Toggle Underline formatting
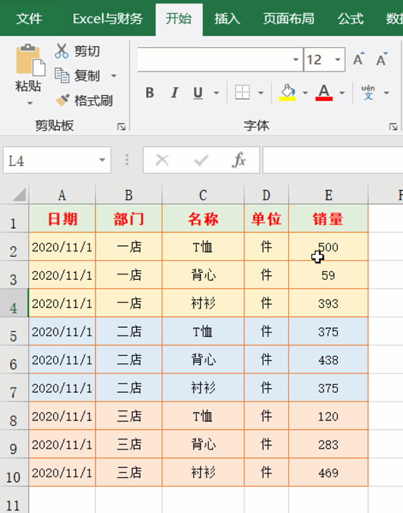 198,93
